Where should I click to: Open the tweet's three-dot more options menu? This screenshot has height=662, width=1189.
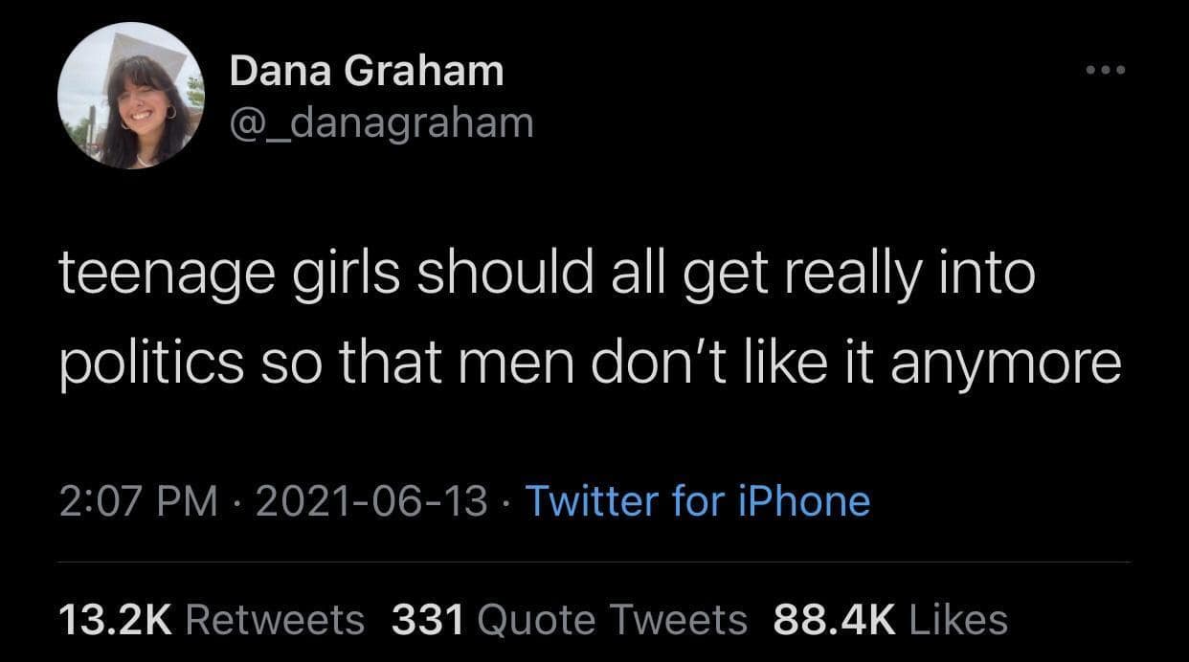click(1106, 70)
